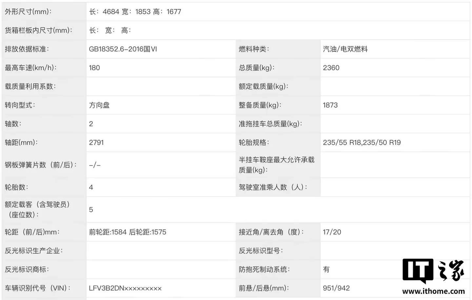Click the ABS availability value 有

coord(326,269)
